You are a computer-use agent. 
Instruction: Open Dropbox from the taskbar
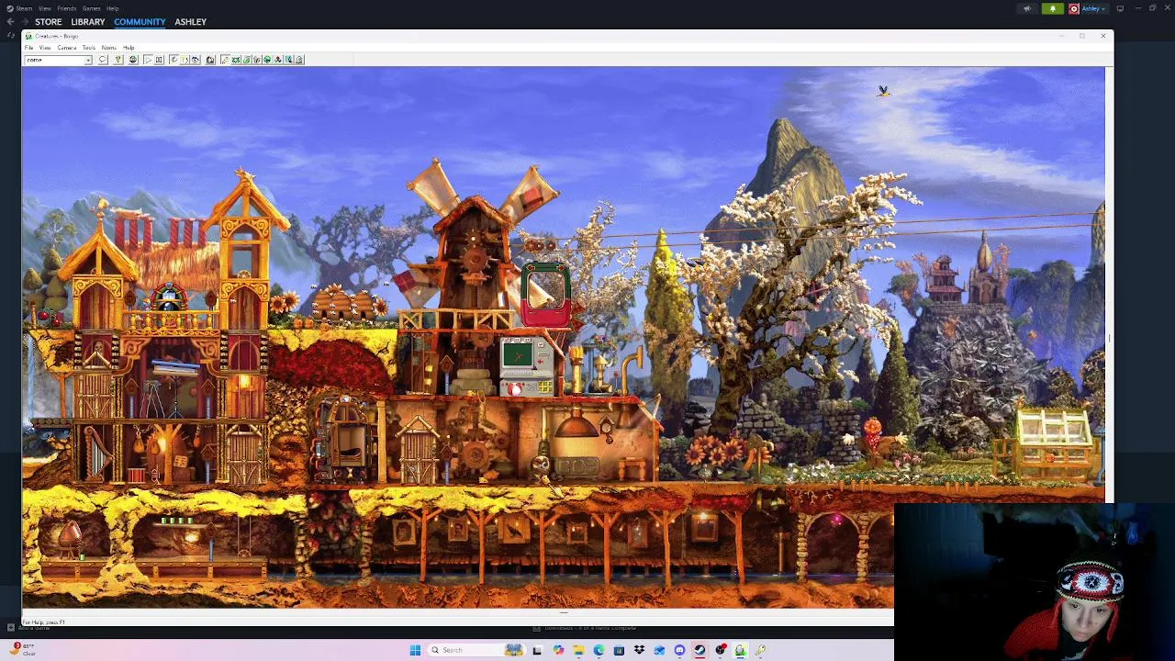click(x=639, y=650)
